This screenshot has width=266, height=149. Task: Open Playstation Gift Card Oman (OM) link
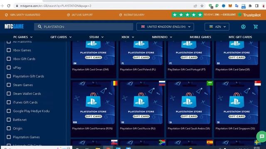point(91,70)
